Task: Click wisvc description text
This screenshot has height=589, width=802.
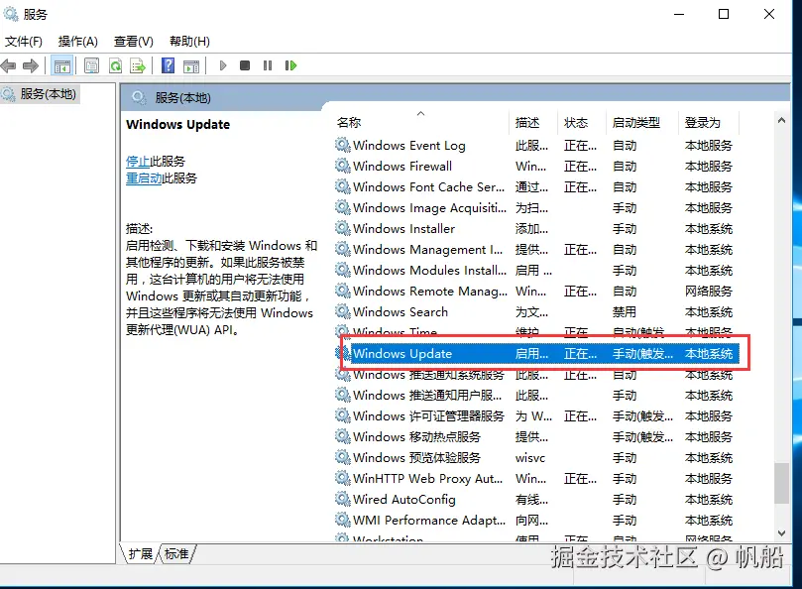Action: coord(530,458)
